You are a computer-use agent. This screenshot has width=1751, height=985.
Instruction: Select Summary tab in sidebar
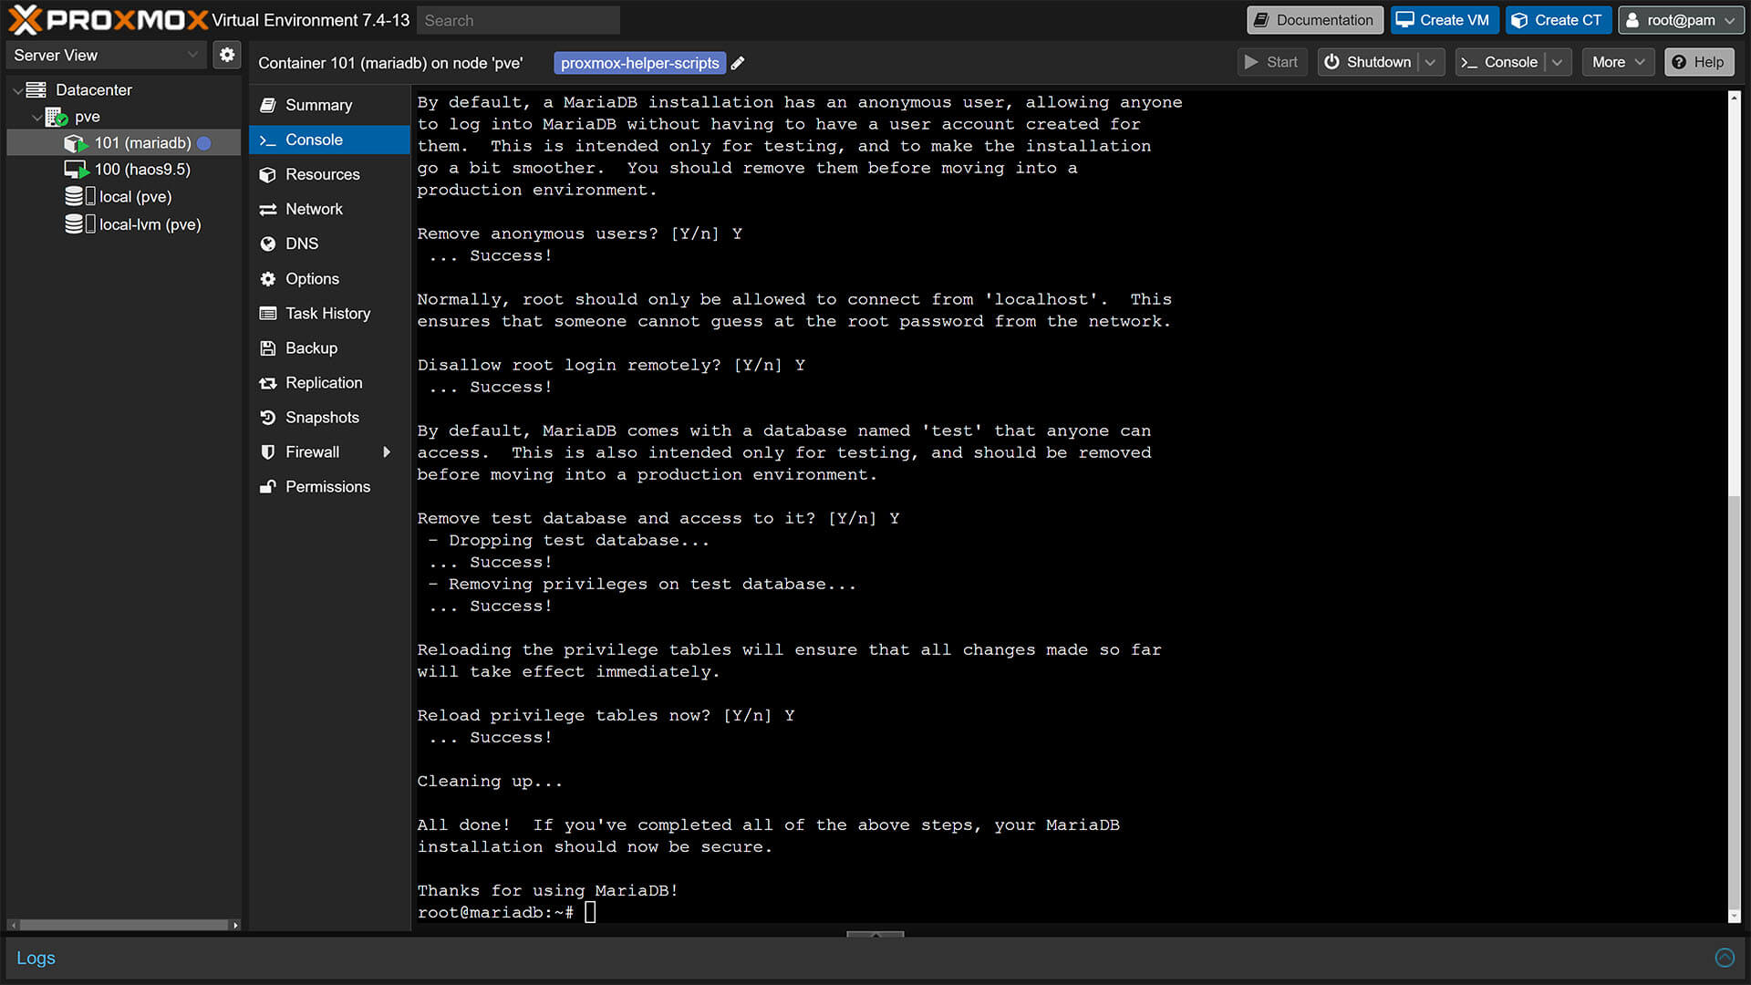[x=317, y=105]
